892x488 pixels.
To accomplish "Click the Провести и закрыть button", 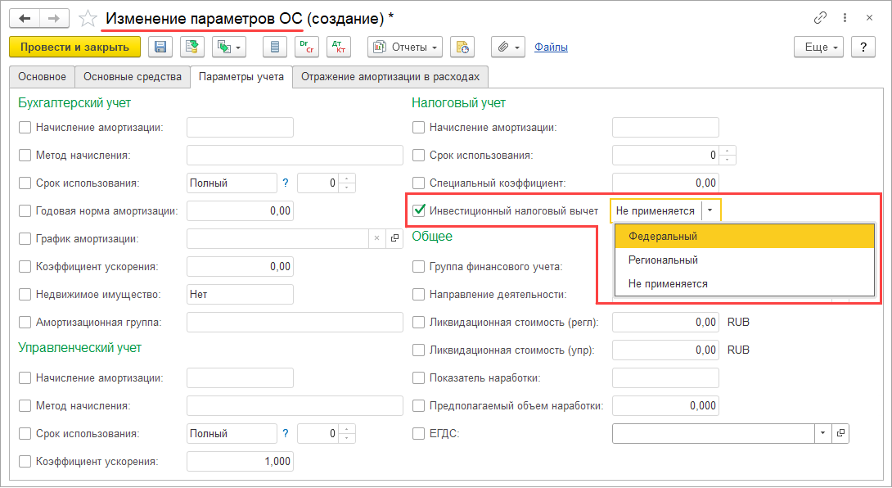I will pos(74,47).
